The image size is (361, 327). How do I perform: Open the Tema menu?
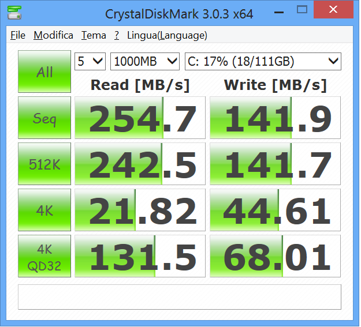(94, 35)
